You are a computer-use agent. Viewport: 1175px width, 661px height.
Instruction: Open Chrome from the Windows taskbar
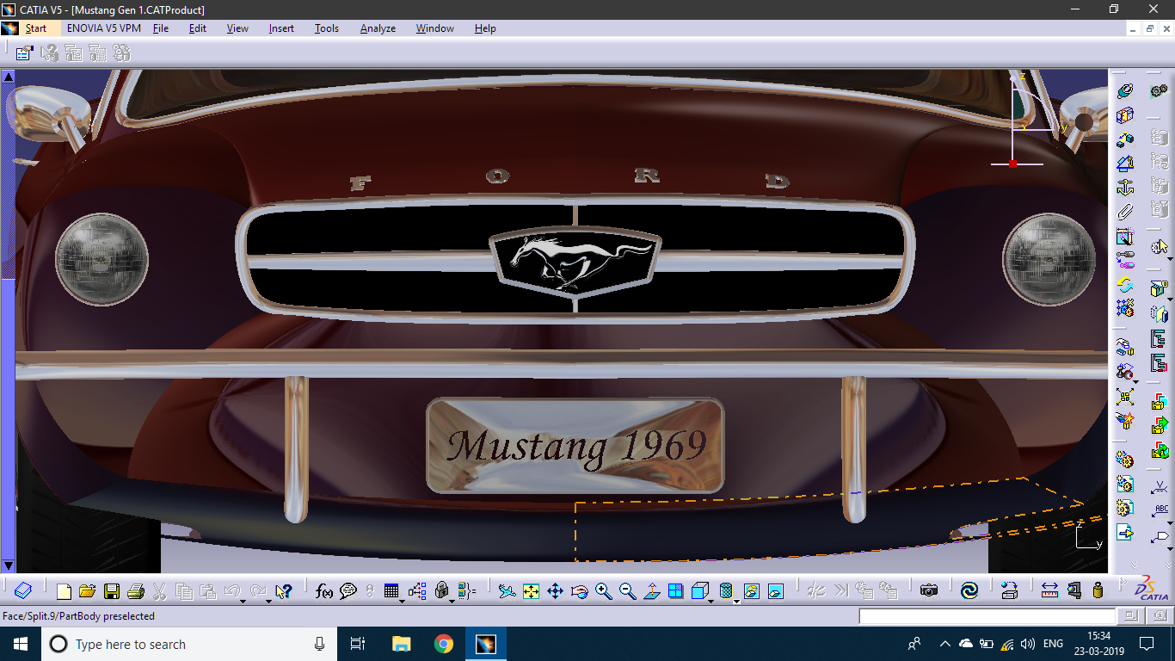click(444, 644)
